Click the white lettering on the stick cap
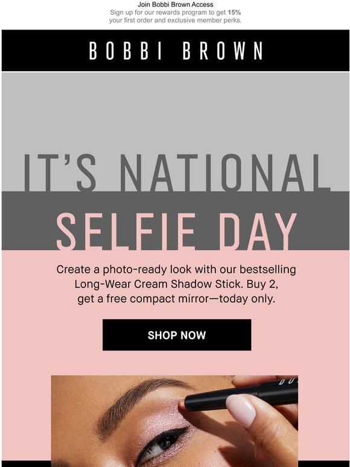 288,382
